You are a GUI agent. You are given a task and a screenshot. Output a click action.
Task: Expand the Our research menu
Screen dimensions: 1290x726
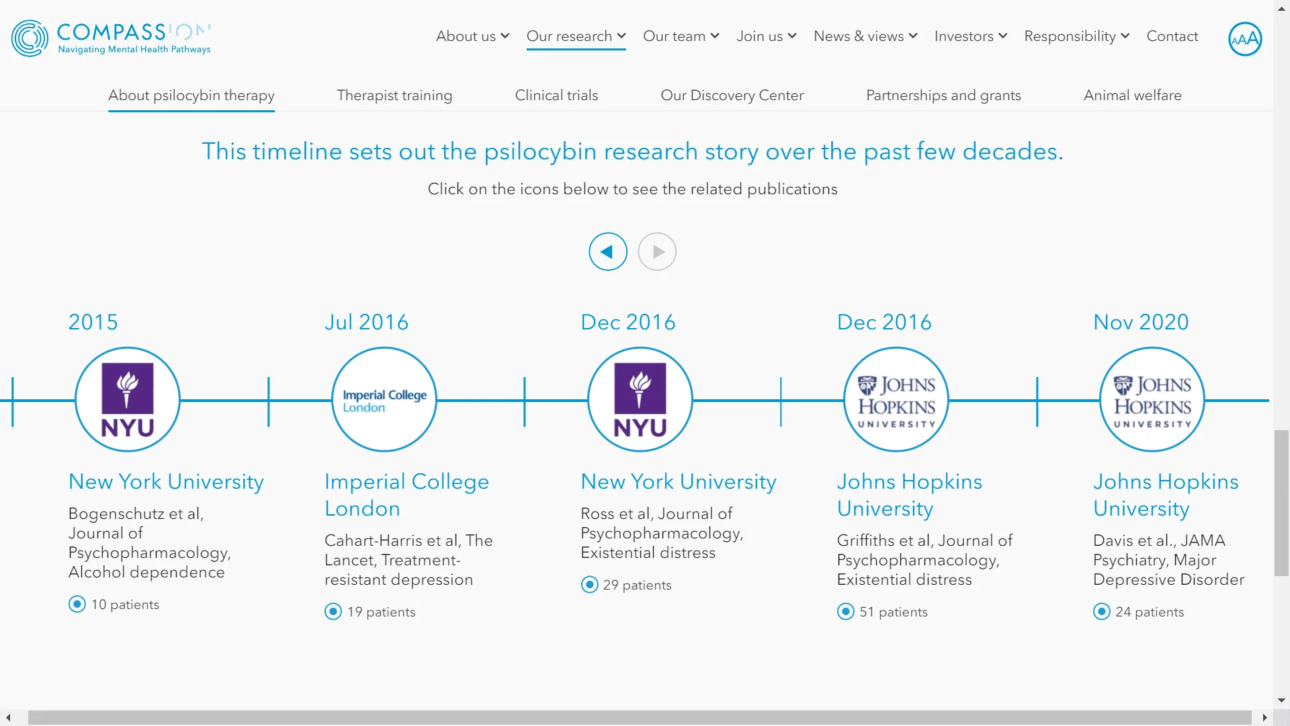tap(576, 36)
